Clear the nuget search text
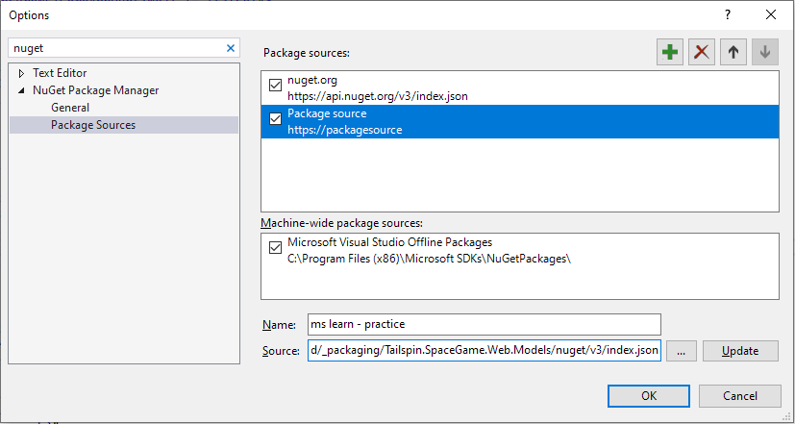795x424 pixels. [231, 47]
